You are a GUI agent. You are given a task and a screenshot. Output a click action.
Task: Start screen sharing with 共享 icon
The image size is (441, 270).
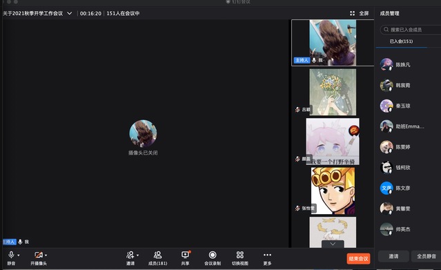tap(185, 258)
